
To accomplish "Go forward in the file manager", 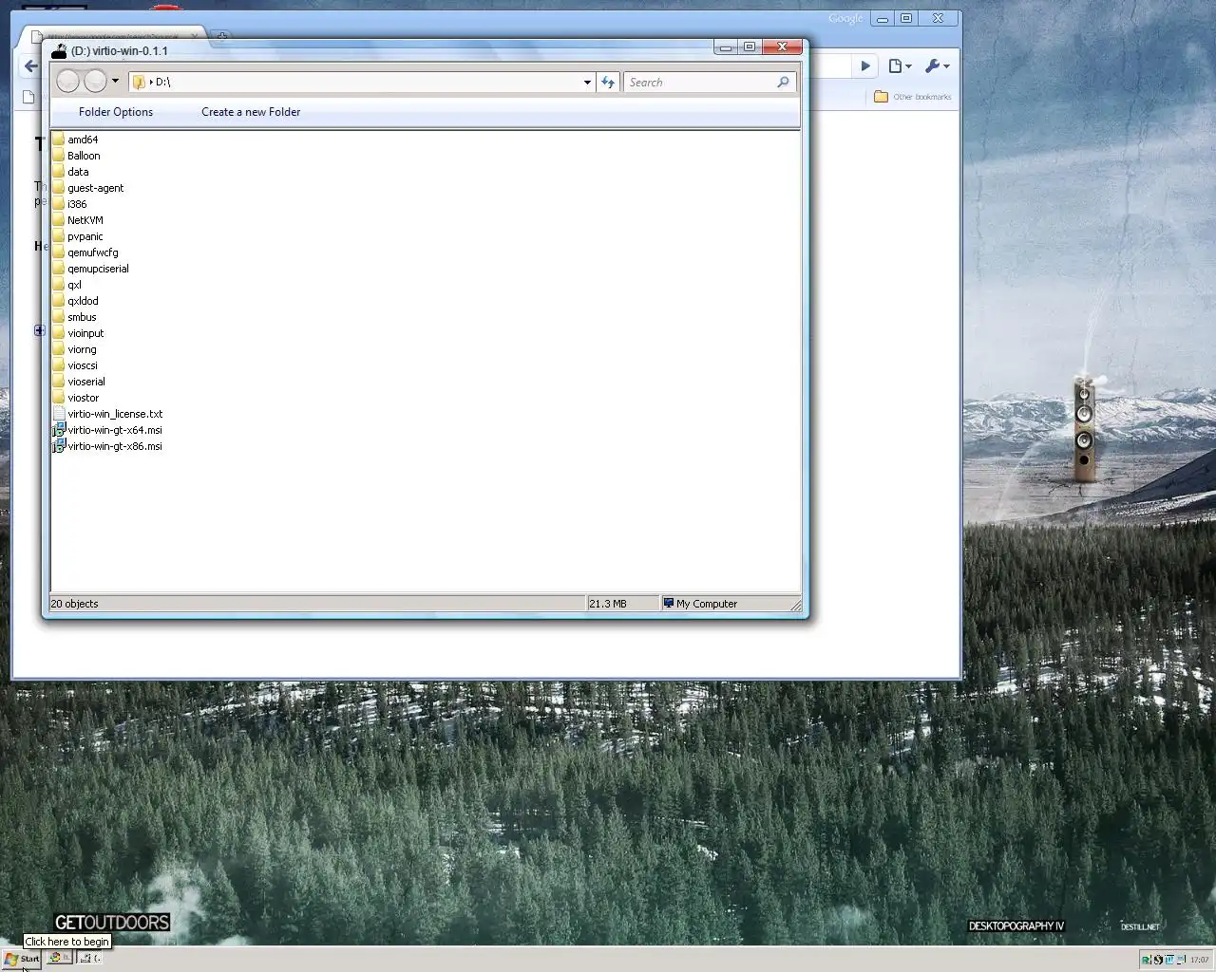I will pos(95,82).
